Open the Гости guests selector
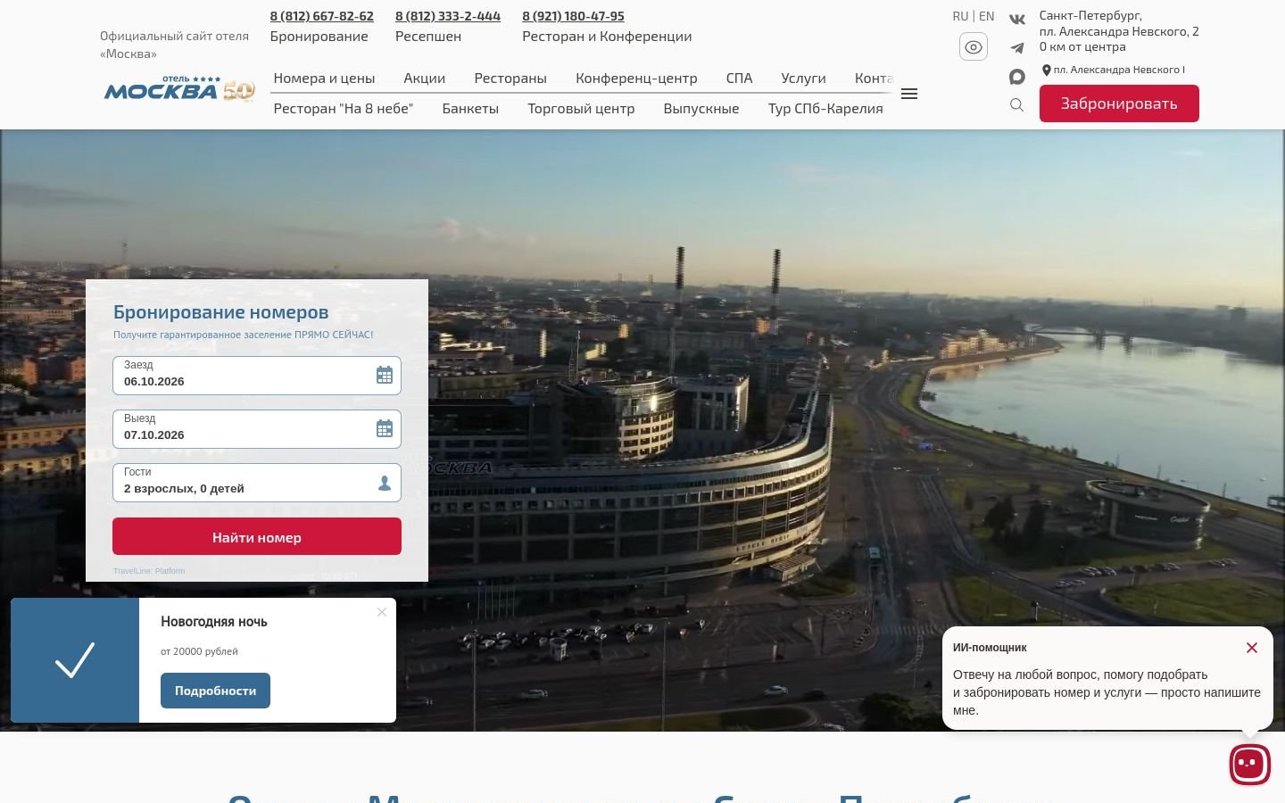 point(257,483)
